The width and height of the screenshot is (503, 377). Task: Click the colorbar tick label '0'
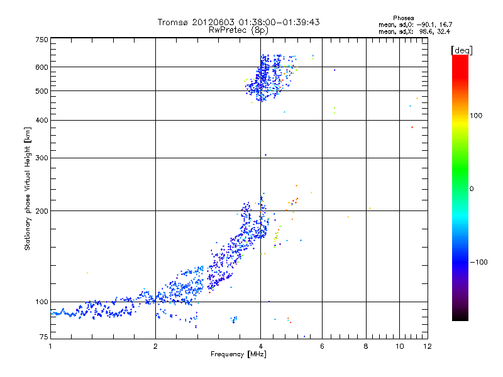[472, 189]
